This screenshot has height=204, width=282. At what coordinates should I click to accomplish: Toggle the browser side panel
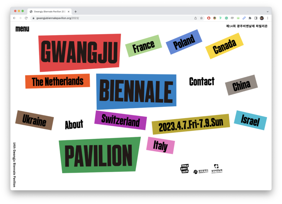[x=256, y=18]
